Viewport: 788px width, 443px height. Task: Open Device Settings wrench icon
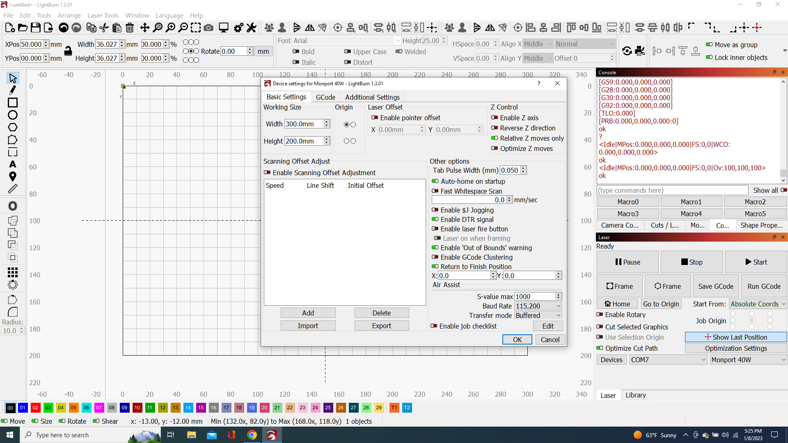point(251,27)
